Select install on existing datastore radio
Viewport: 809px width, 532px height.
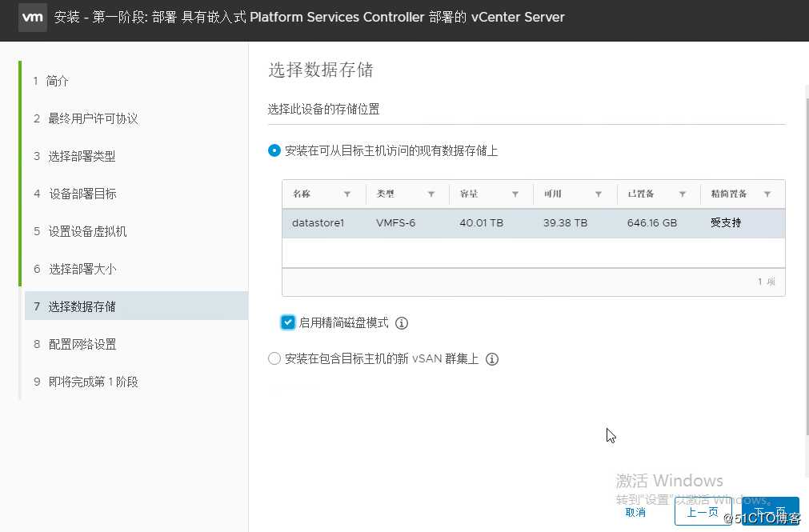click(x=274, y=150)
